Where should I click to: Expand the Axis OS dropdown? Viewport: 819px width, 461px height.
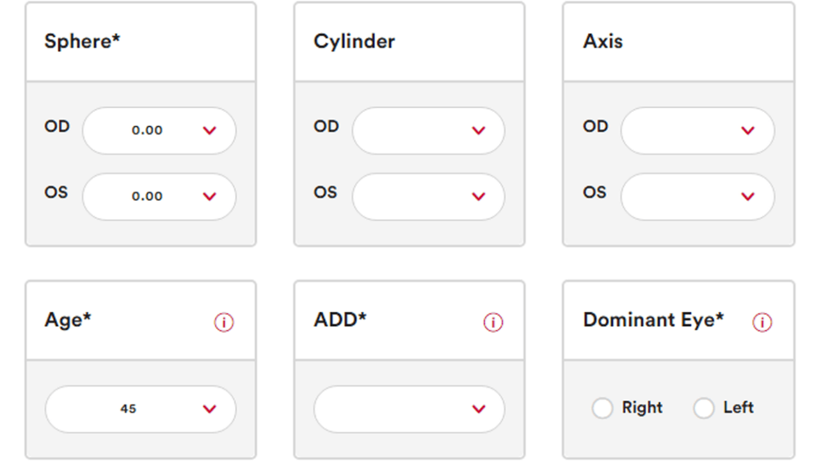click(697, 197)
